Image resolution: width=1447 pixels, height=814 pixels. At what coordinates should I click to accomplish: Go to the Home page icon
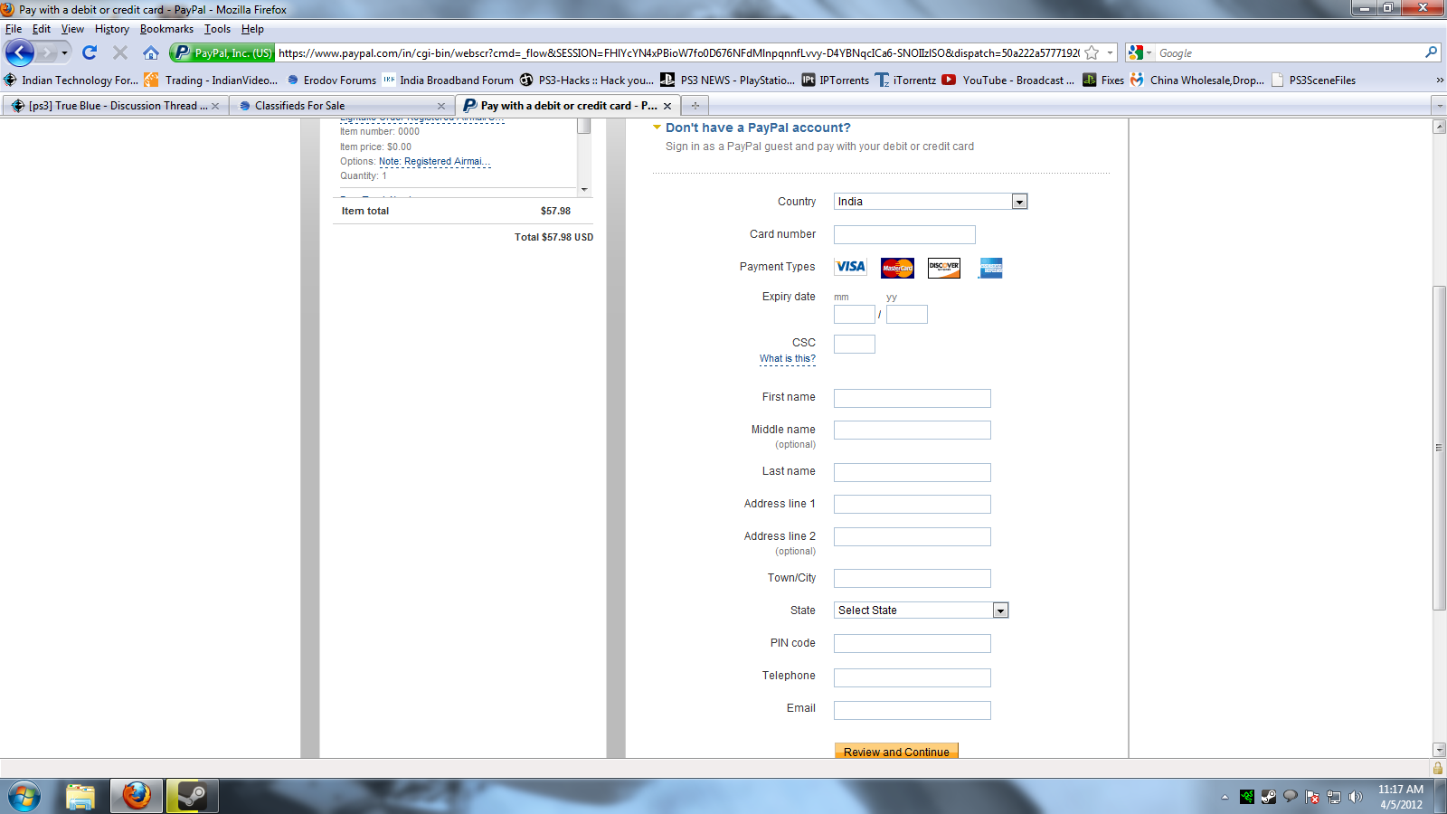[151, 52]
